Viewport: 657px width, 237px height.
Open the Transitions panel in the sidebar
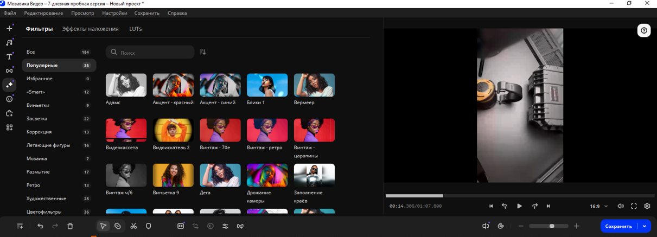click(x=9, y=71)
